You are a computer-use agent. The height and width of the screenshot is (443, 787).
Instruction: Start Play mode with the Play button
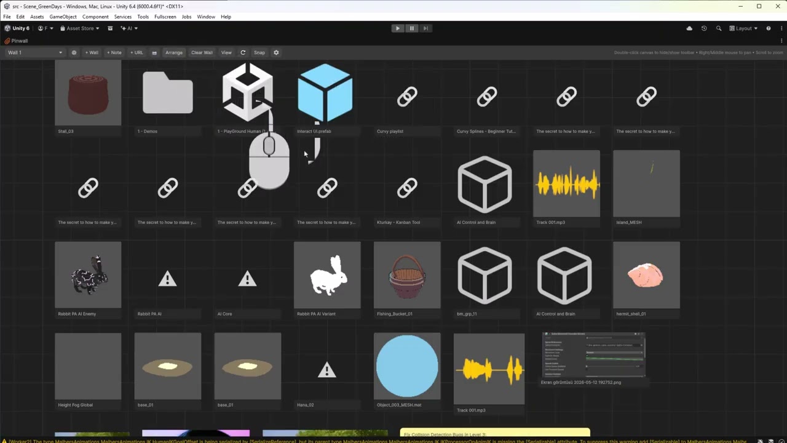click(398, 28)
